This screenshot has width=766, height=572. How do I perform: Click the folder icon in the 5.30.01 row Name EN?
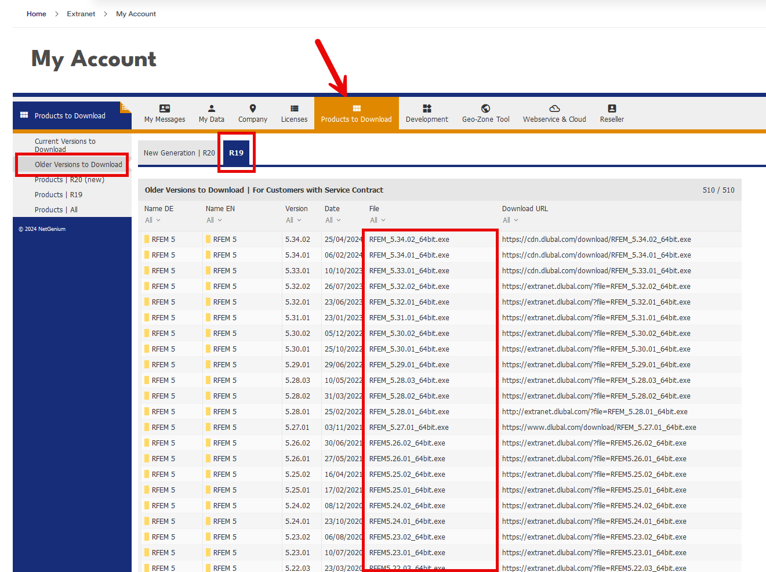click(x=208, y=349)
